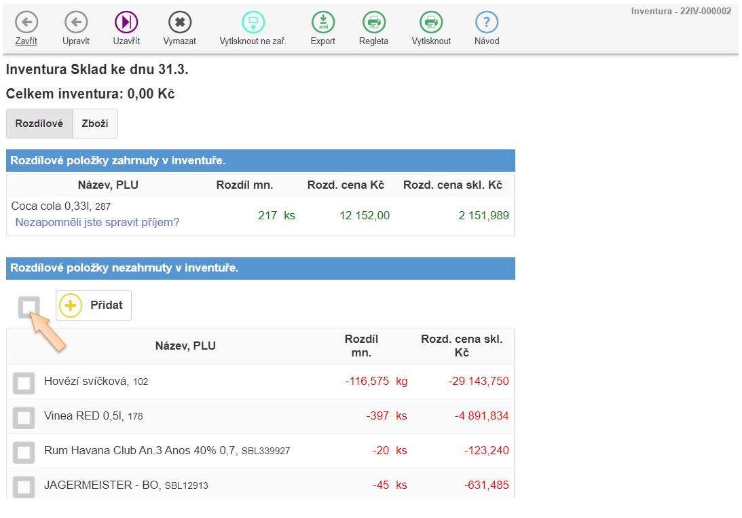Switch to the Zboží tab
Viewport: 742px width, 518px height.
(x=95, y=124)
